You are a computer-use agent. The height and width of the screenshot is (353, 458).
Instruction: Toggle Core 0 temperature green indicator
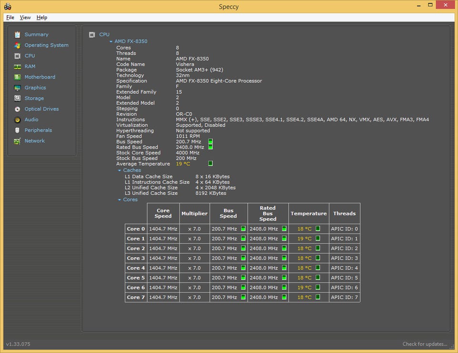point(318,229)
